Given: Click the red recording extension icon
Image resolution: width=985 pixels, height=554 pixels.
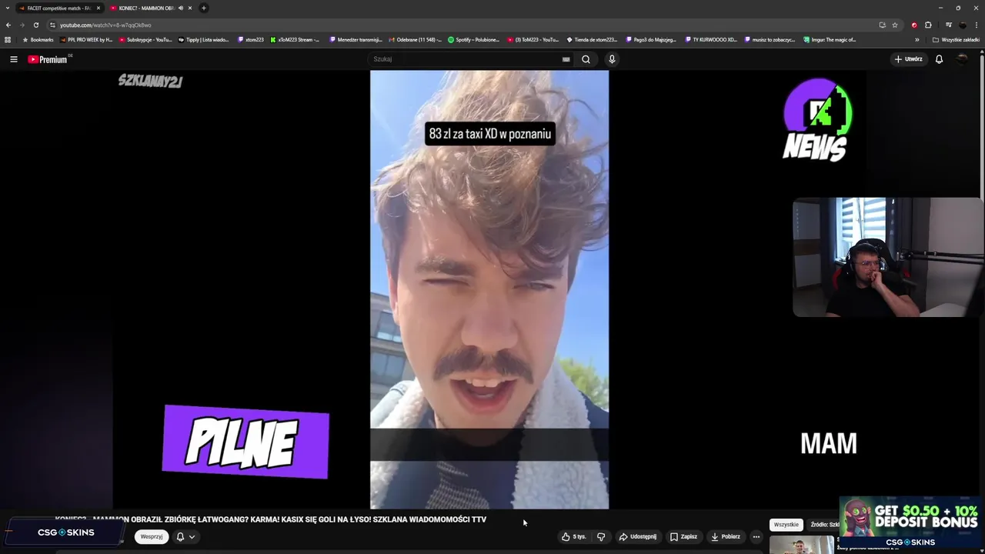Looking at the screenshot, I should (x=914, y=25).
